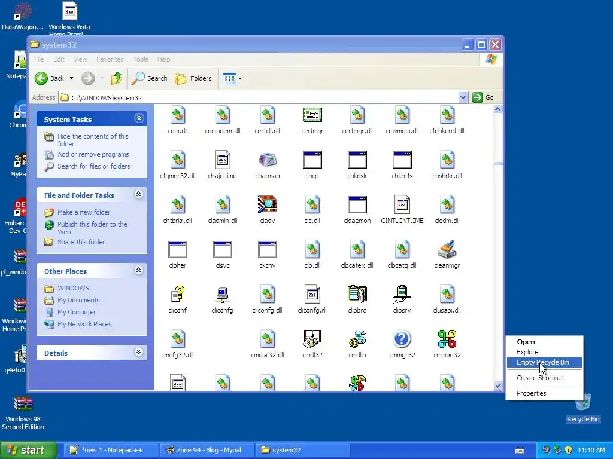Collapse the Other Places panel

click(138, 270)
